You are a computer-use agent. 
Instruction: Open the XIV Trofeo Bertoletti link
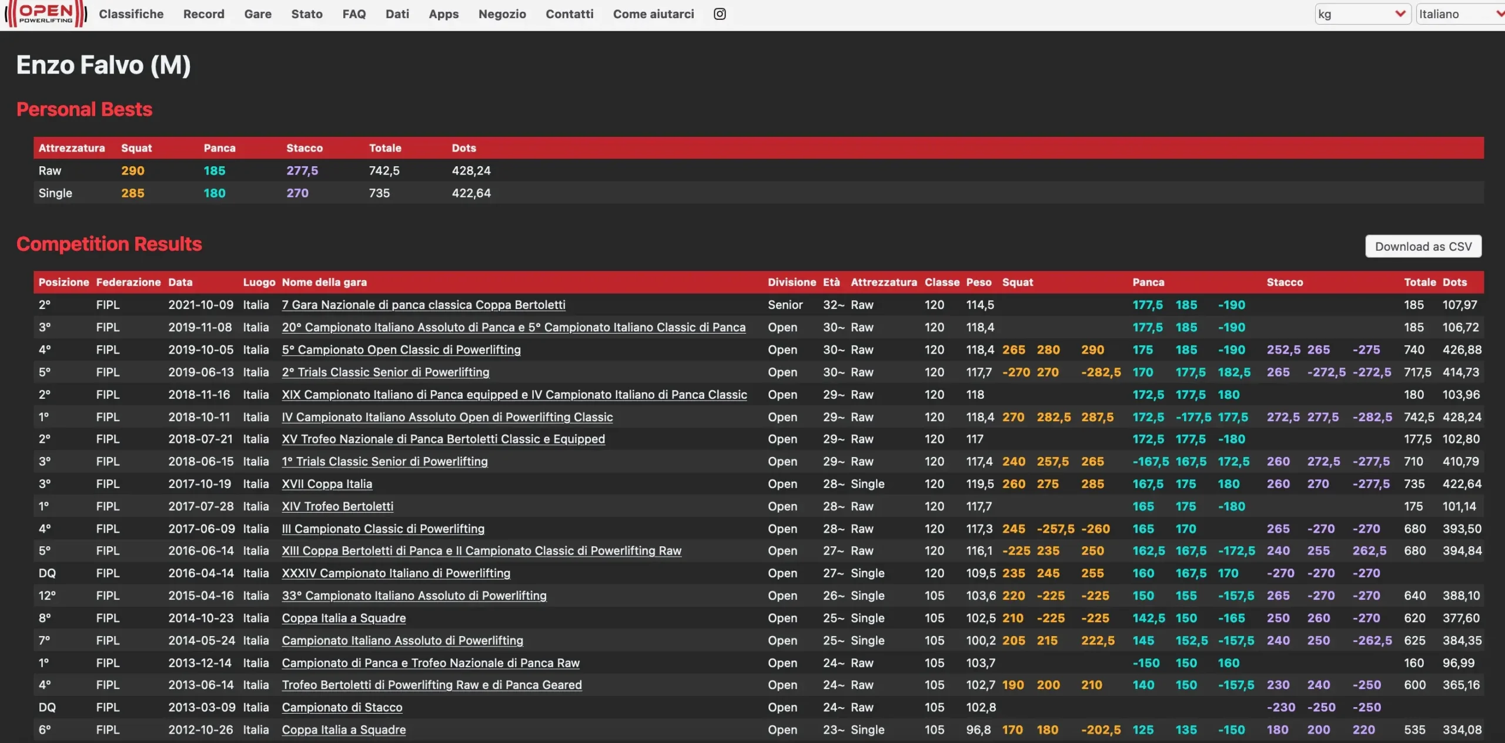tap(337, 506)
